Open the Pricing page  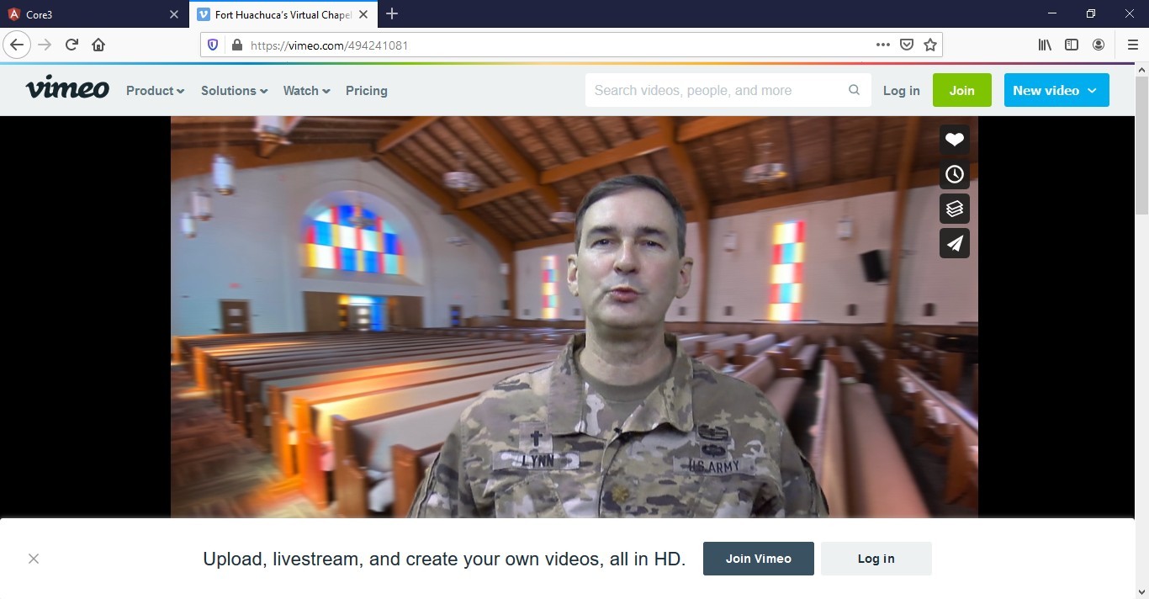click(x=367, y=91)
